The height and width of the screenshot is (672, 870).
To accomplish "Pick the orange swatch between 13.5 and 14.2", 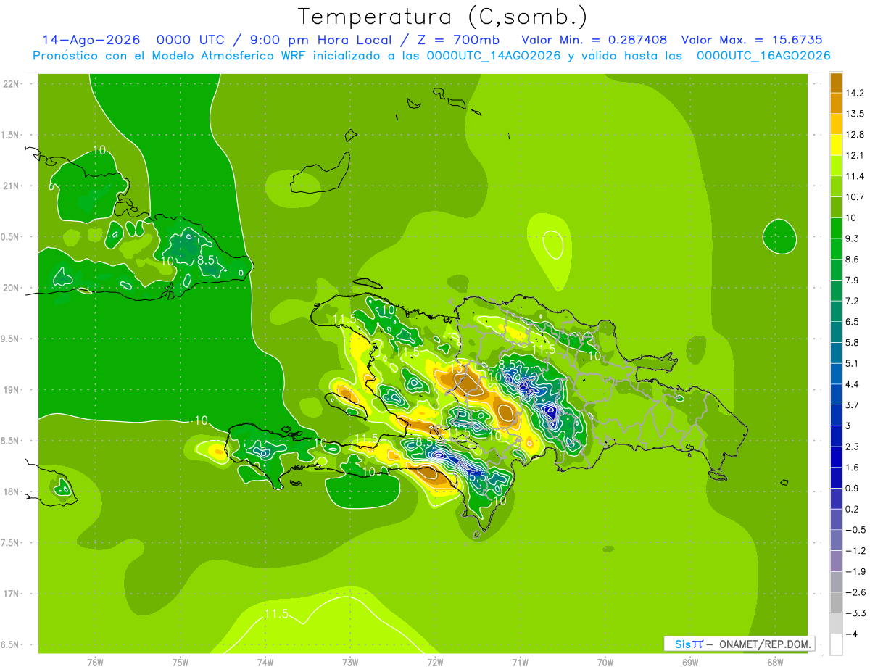I will click(836, 103).
